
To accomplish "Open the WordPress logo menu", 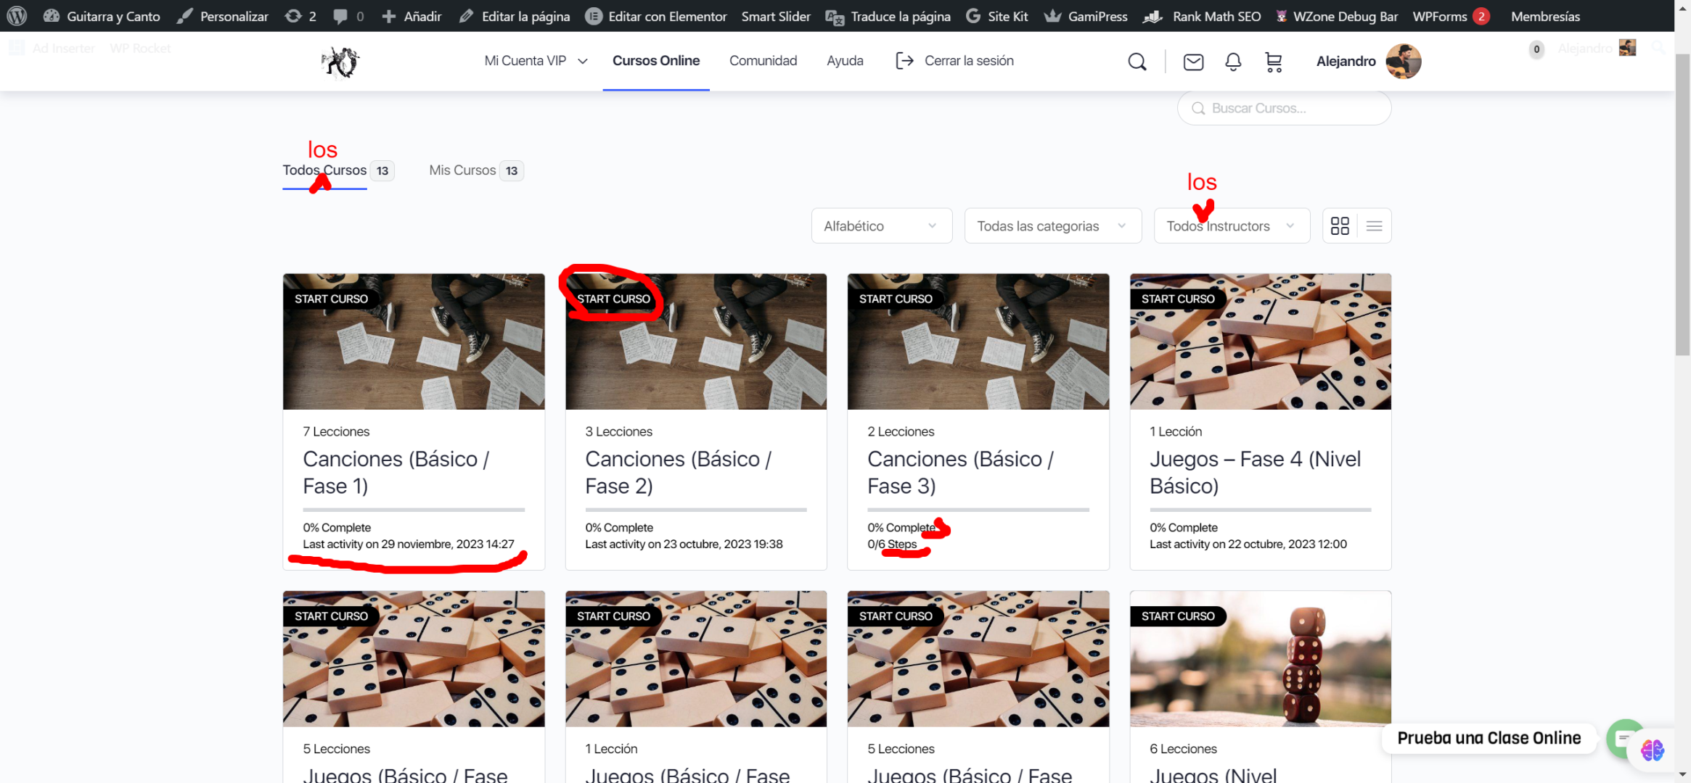I will (x=17, y=15).
